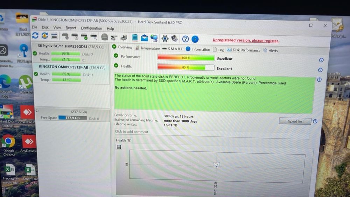Click the Repeat Test button
The width and height of the screenshot is (350, 197).
(x=295, y=121)
